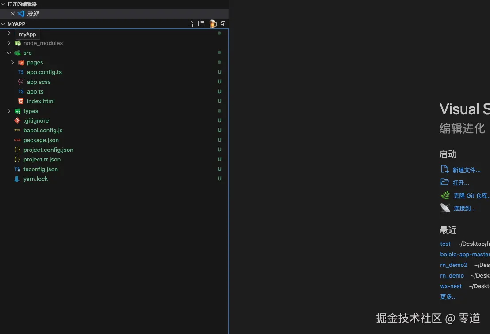This screenshot has width=490, height=334.
Task: Collapse the MYAPP explorer section
Action: [x=3, y=24]
